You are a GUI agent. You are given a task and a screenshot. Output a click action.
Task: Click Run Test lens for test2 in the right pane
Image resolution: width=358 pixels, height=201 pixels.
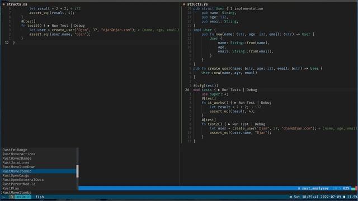click(241, 124)
